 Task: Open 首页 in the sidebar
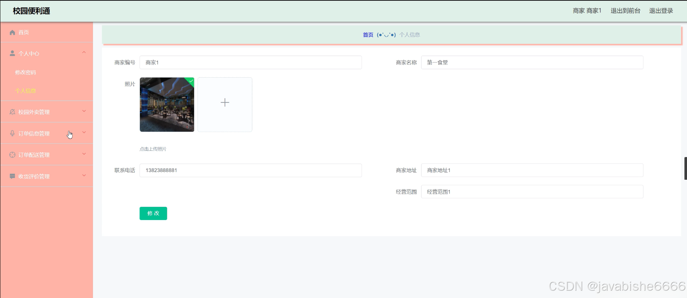click(x=47, y=32)
